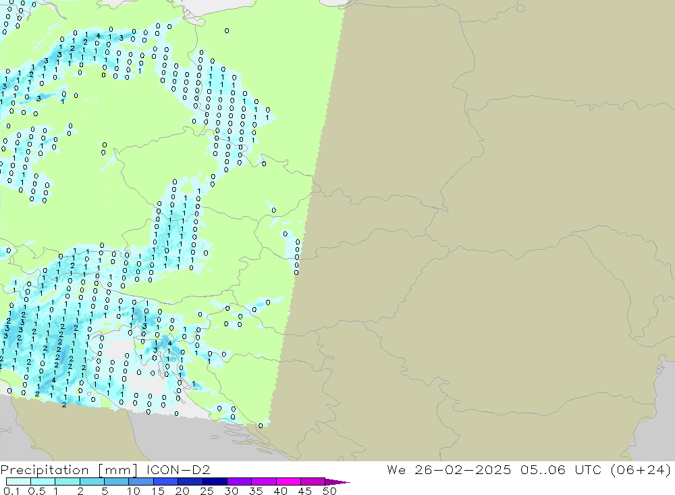
Task: Click the lightest cyan swatch of the legend
Action: (x=18, y=481)
